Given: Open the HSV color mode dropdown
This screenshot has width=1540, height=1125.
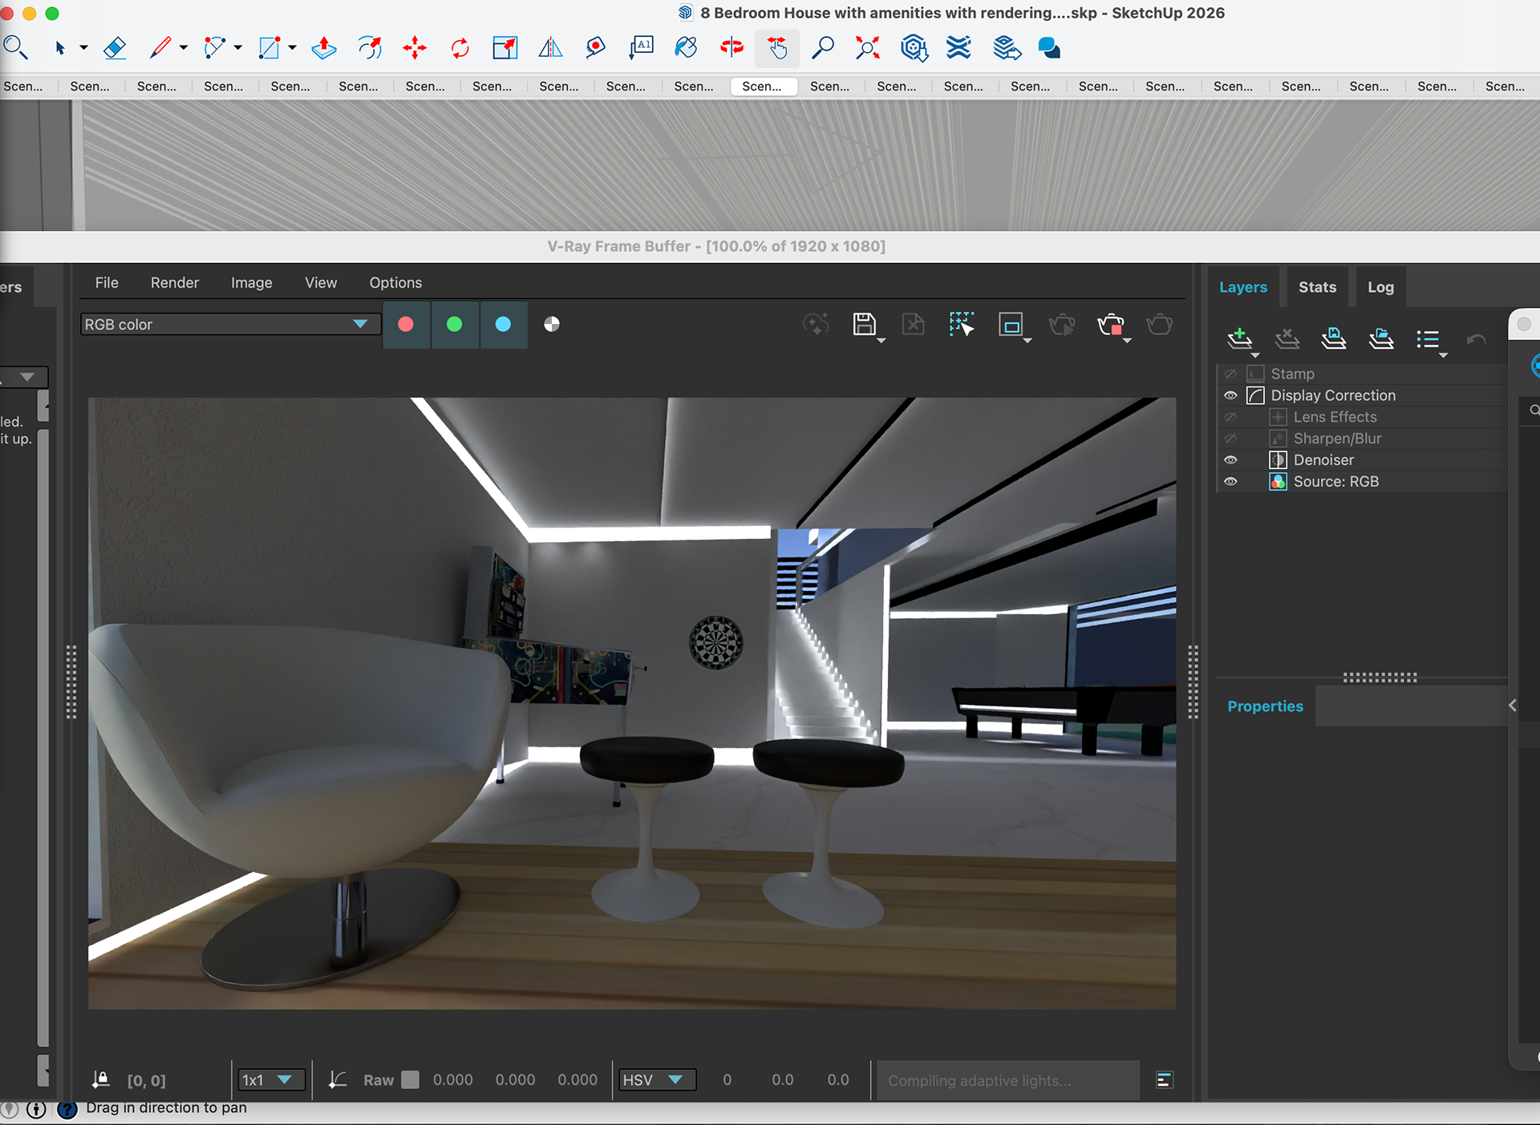Looking at the screenshot, I should [654, 1080].
